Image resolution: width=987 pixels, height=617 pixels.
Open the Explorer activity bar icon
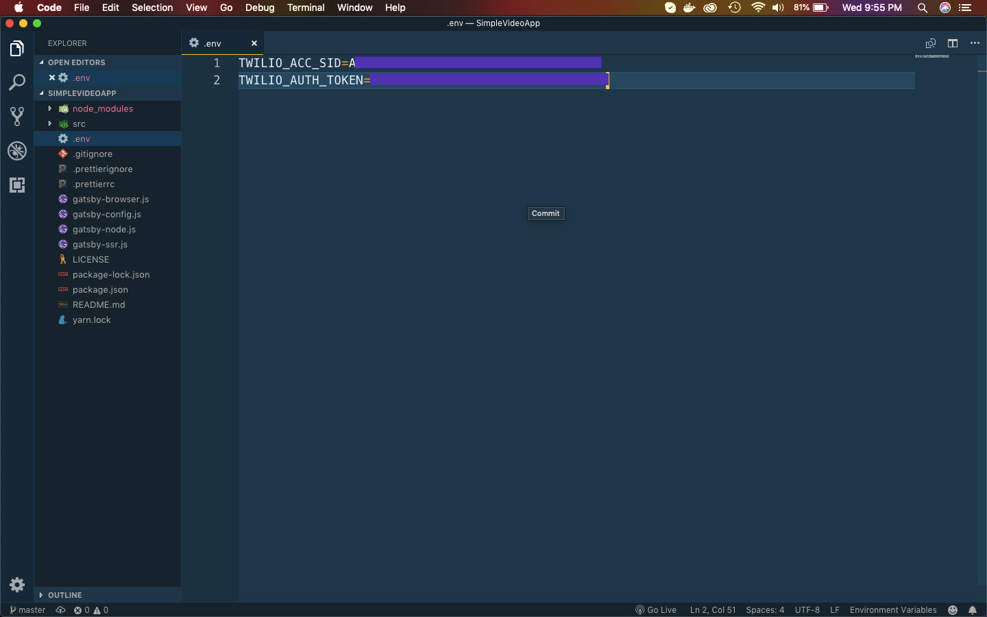17,49
